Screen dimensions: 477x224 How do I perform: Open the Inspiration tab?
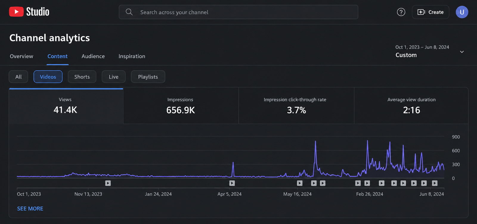[132, 56]
